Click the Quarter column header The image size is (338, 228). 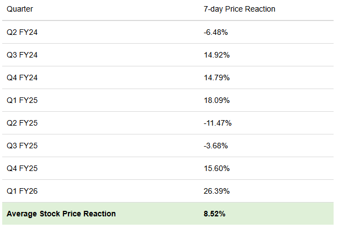19,9
